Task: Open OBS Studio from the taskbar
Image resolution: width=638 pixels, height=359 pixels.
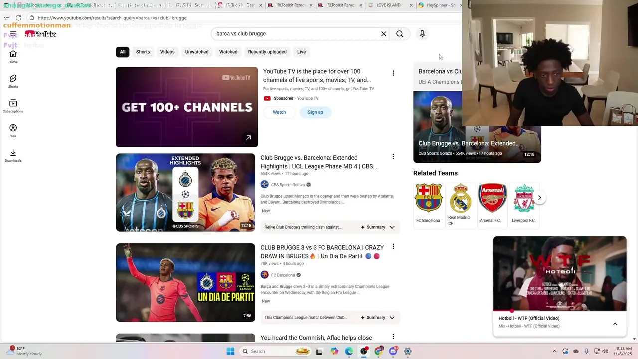Action: [x=364, y=351]
